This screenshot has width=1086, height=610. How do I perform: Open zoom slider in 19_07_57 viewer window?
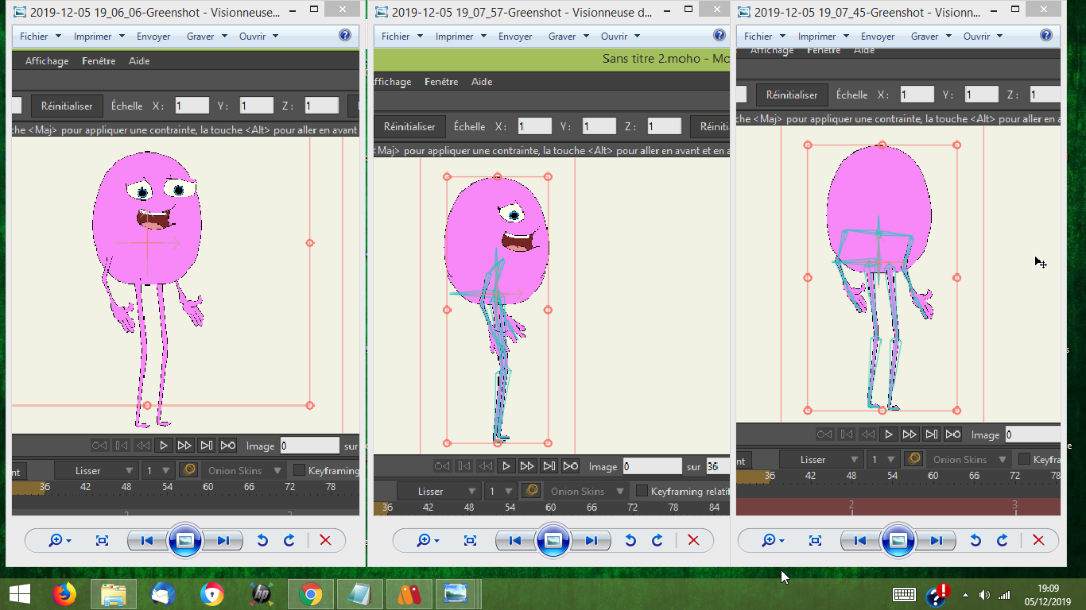428,541
